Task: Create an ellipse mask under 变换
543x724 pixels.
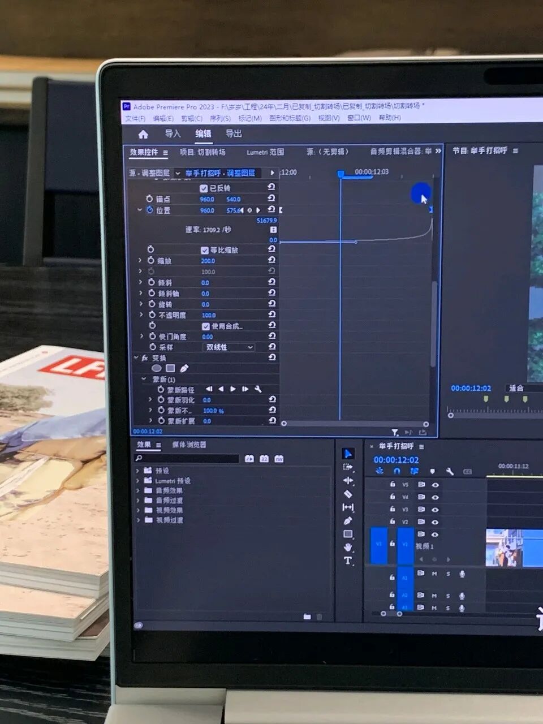Action: (x=157, y=368)
